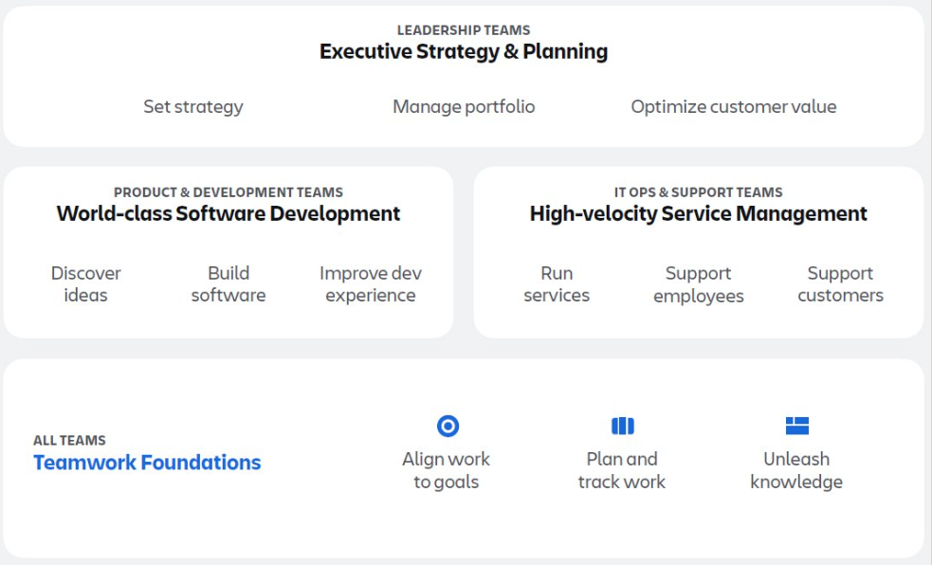Click the Align work to goals text
This screenshot has height=565, width=932.
coord(447,470)
